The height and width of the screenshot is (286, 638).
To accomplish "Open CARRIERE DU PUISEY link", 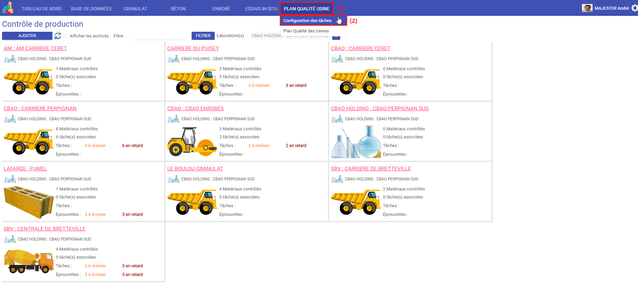I will [x=193, y=48].
